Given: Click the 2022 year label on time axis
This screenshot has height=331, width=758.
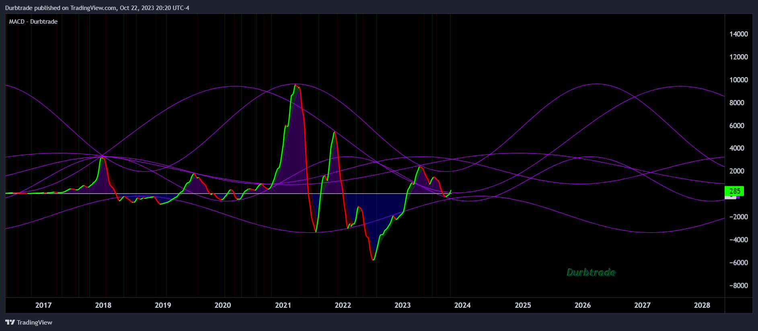Looking at the screenshot, I should (x=343, y=305).
